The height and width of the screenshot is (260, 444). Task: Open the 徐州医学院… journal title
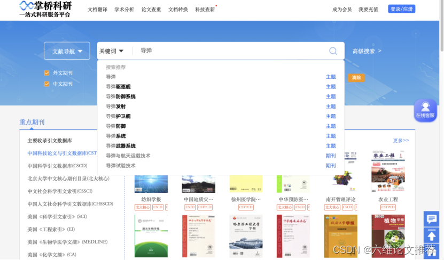[246, 200]
